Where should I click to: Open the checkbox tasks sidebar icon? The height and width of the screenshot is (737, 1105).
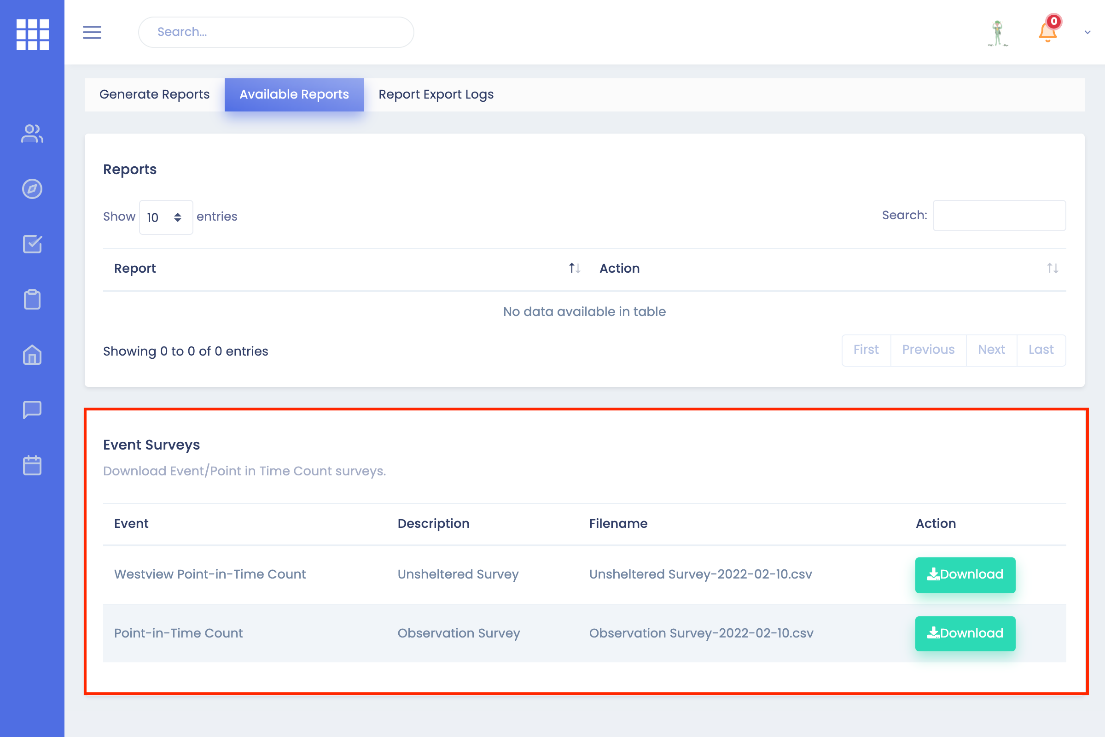click(32, 244)
